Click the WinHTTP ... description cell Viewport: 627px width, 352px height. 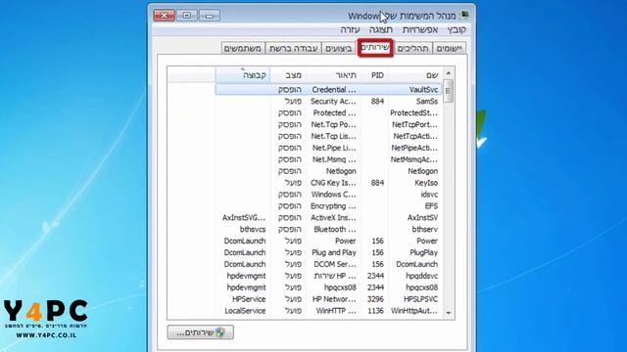point(336,311)
